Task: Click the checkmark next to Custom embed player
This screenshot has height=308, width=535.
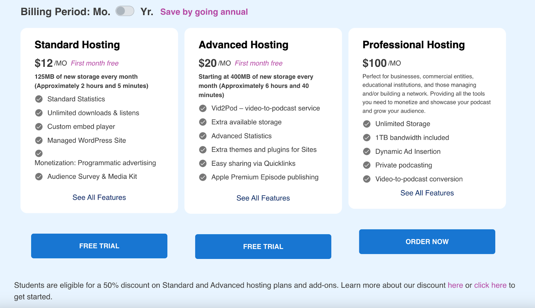Action: coord(39,127)
